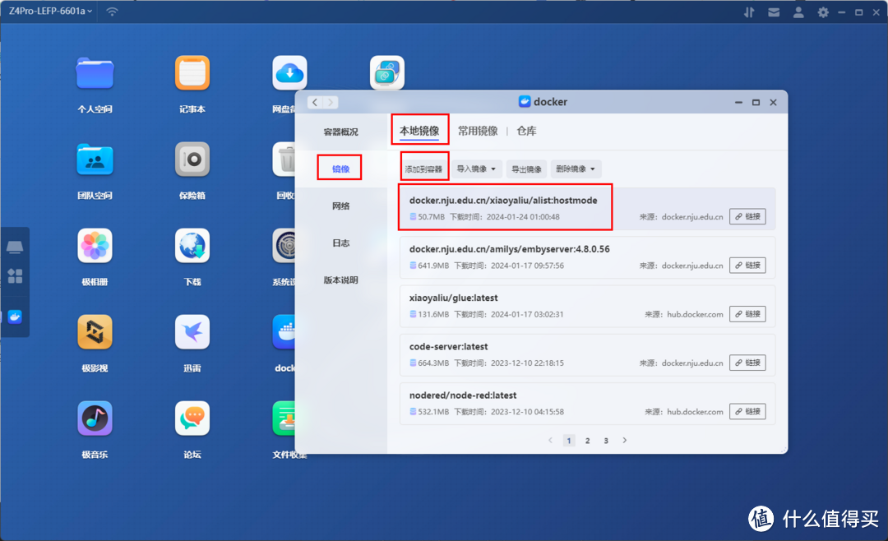
Task: Click 链接 for xiaoyaliu/glue:latest image
Action: (x=747, y=314)
